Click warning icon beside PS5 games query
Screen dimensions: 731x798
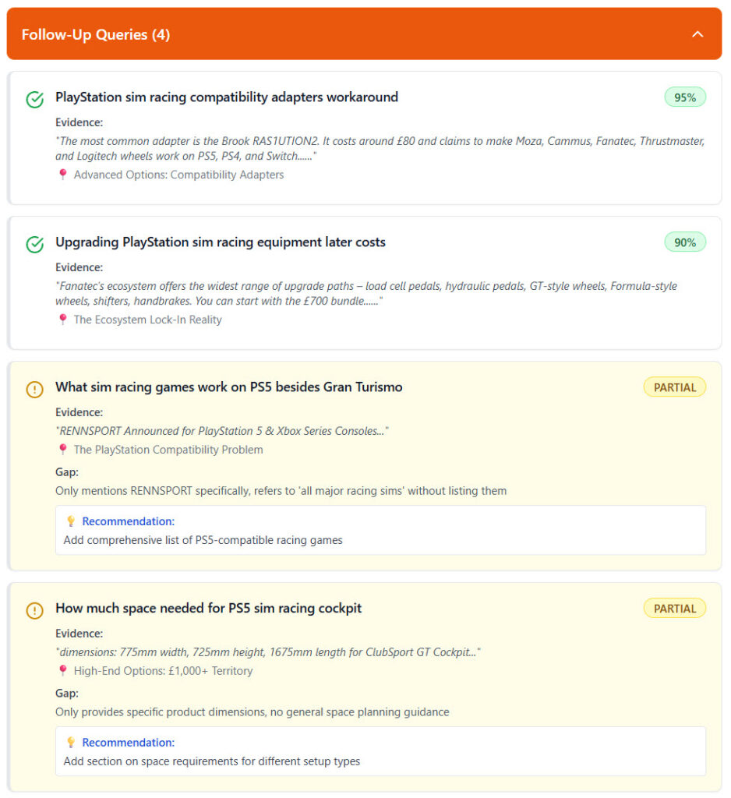tap(35, 389)
